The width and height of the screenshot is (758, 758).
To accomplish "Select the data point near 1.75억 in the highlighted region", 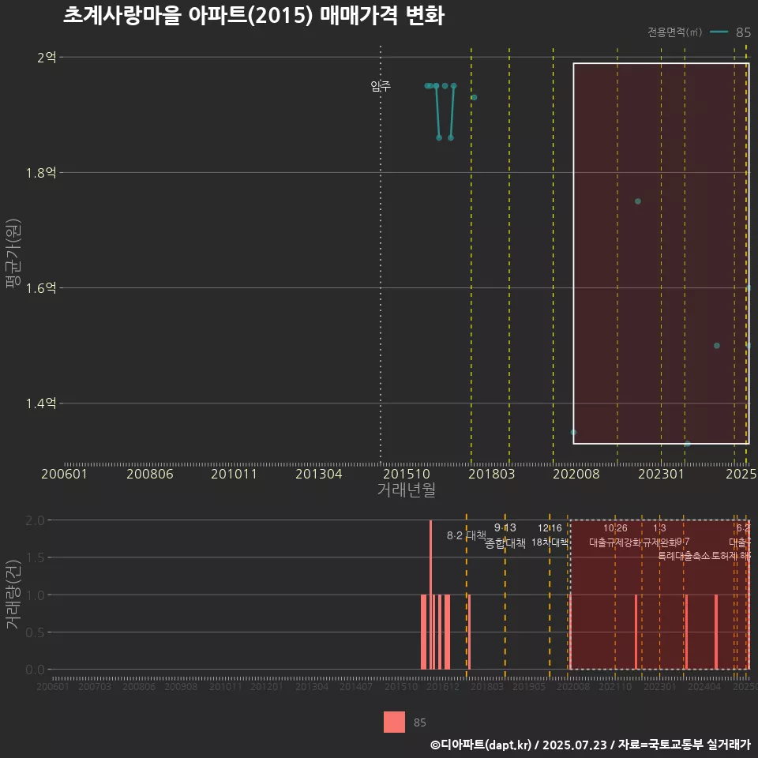I will click(x=638, y=201).
